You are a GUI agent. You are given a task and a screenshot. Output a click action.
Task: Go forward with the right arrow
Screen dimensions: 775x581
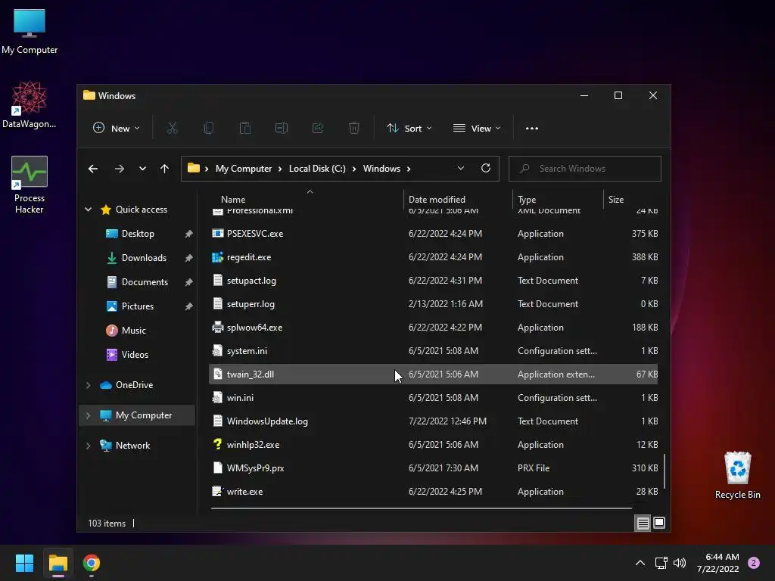[120, 169]
